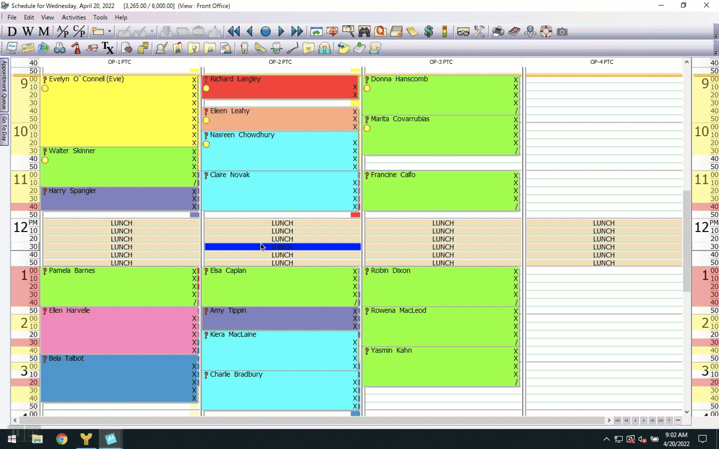Image resolution: width=719 pixels, height=449 pixels.
Task: Select Harry Spangler's appointment block
Action: point(120,199)
